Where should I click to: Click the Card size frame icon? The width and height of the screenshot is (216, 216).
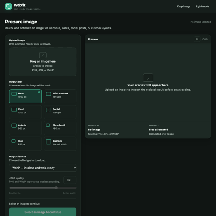coord(14,110)
